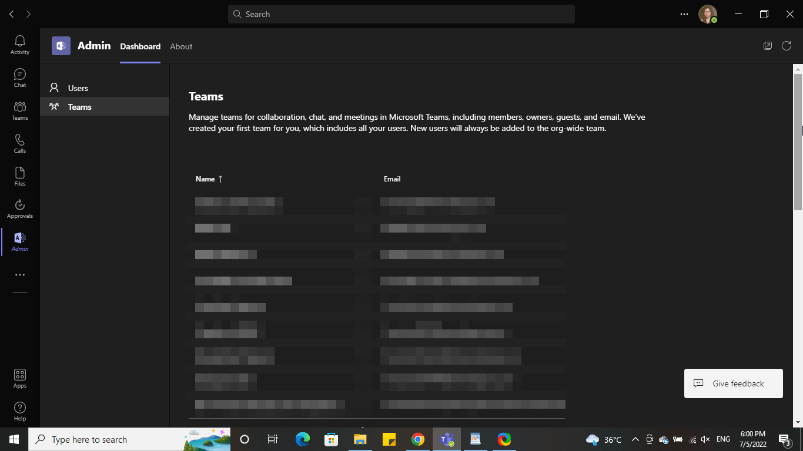Open the title bar More options menu

click(684, 14)
